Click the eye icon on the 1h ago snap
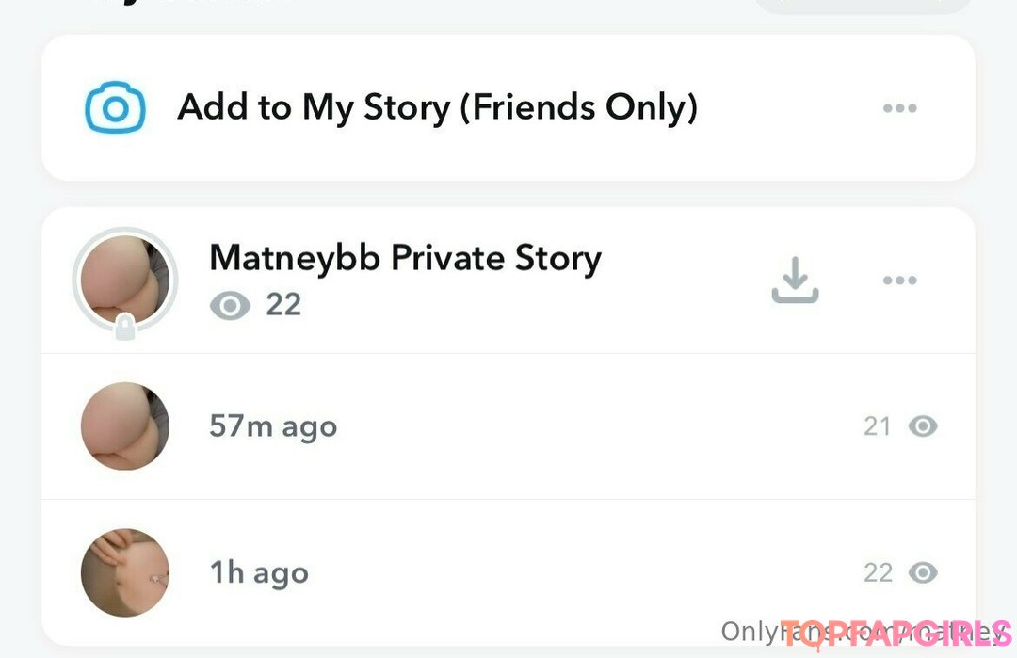 click(x=923, y=572)
